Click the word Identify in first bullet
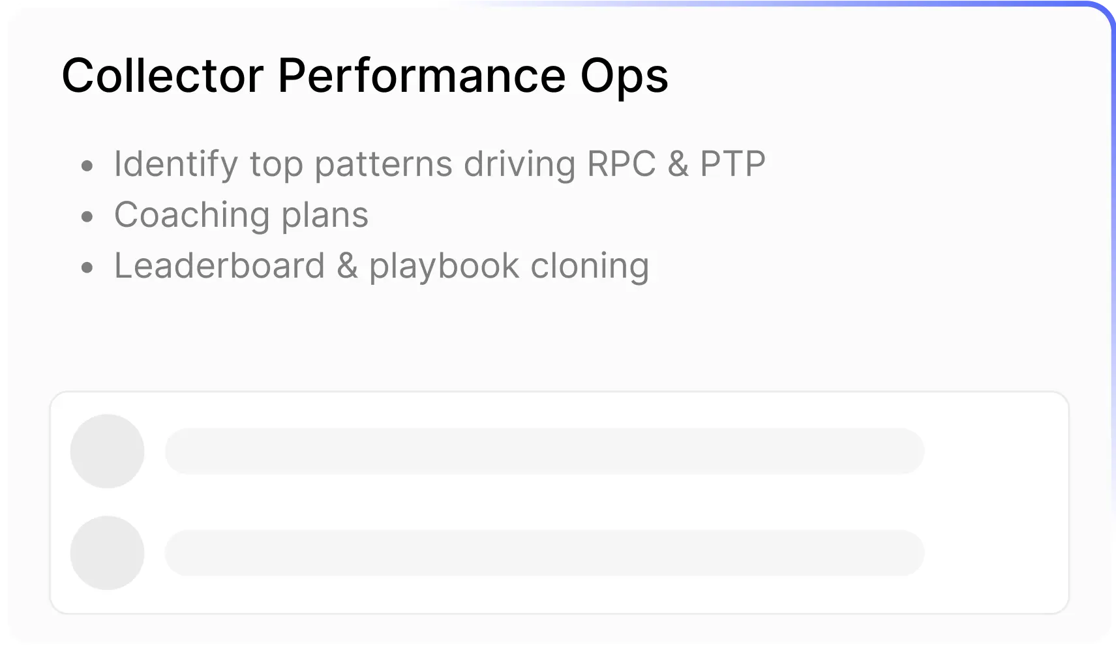1116x650 pixels. click(x=175, y=163)
